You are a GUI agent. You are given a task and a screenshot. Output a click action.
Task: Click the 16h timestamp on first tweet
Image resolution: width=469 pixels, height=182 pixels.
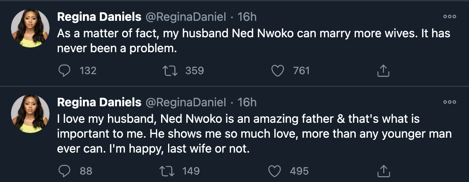pos(247,17)
